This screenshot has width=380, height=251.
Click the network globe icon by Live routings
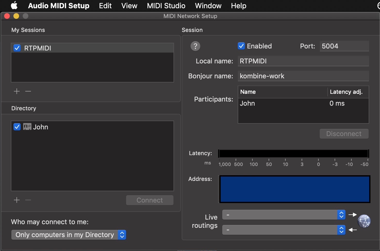[364, 221]
